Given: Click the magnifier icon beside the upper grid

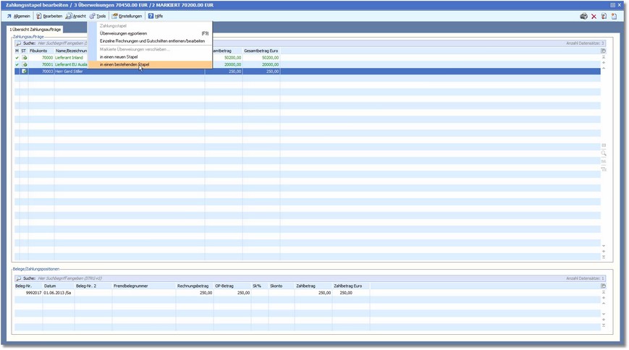Looking at the screenshot, I should click(x=604, y=153).
